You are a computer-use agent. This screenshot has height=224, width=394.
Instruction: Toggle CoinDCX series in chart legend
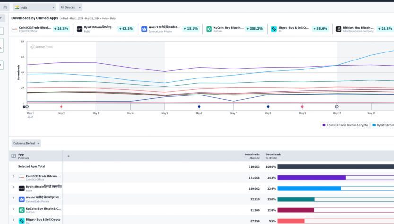(344, 125)
